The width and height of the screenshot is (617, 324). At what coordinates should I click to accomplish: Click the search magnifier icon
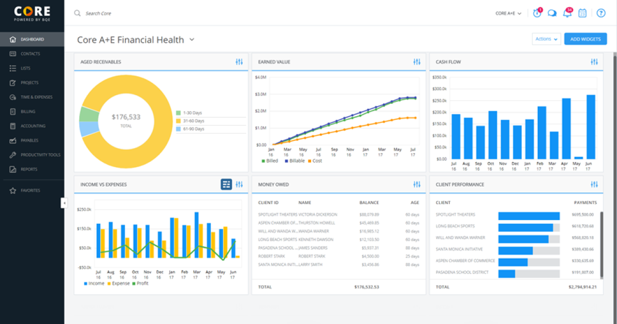pos(77,13)
